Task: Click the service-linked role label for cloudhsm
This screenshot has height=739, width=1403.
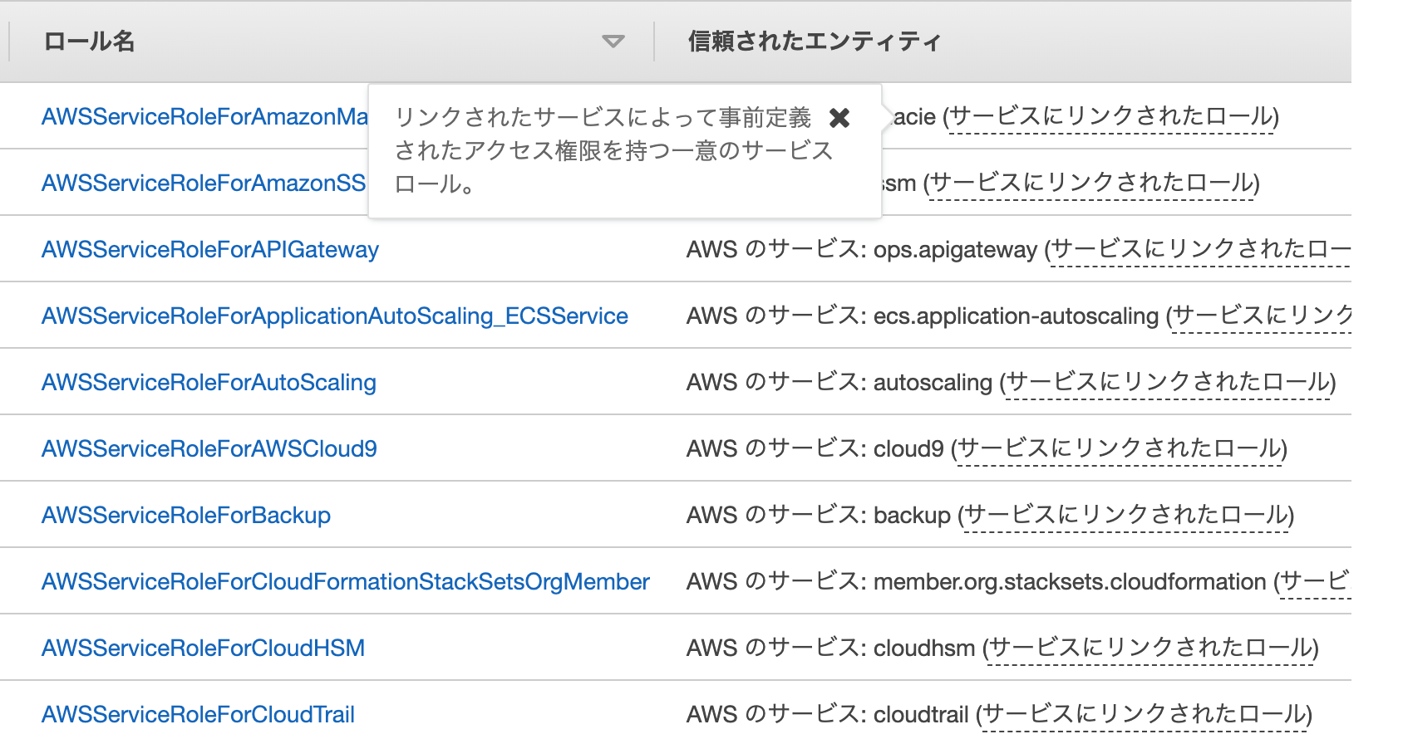Action: click(x=1151, y=648)
